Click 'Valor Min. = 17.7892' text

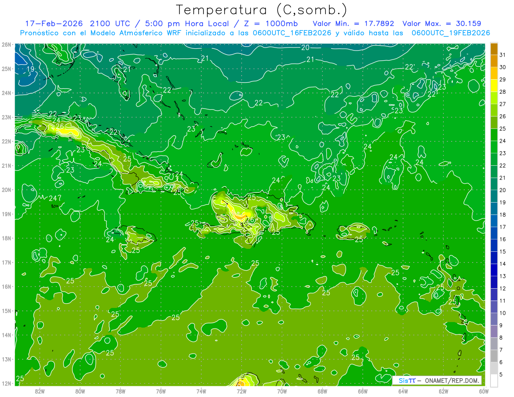(353, 24)
